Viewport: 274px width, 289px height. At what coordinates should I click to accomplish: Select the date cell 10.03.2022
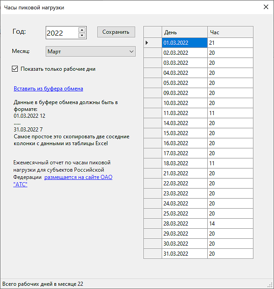(185, 103)
